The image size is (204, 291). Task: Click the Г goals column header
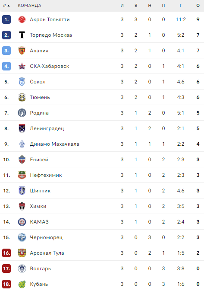pyautogui.click(x=181, y=6)
